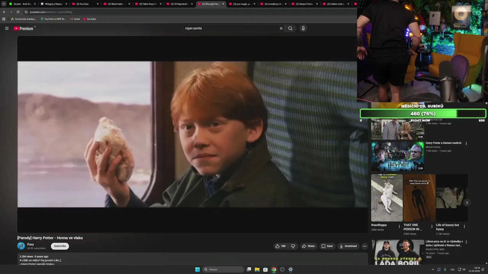Close the [Parody] Harry tab

(x=223, y=4)
